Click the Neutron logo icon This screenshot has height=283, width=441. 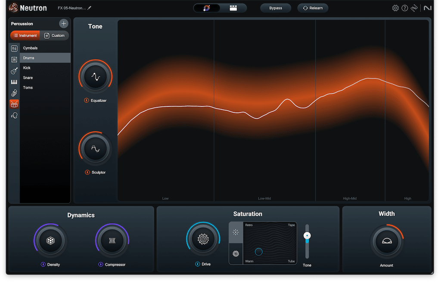(13, 8)
